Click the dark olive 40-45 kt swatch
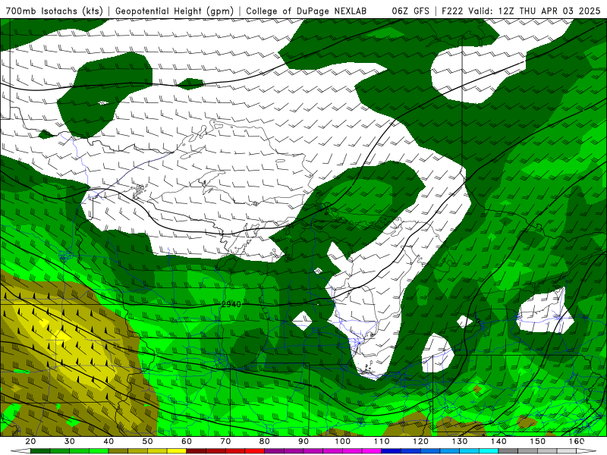 point(118,451)
